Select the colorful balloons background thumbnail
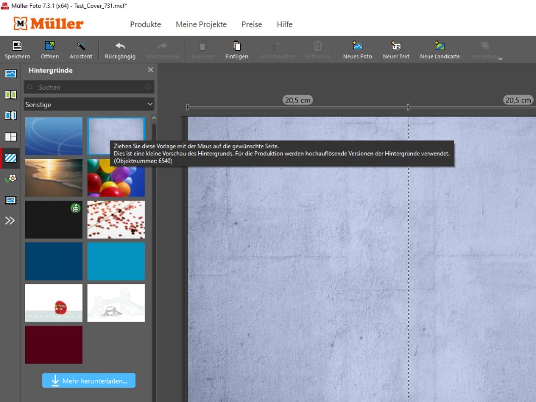The height and width of the screenshot is (402, 536). pyautogui.click(x=116, y=177)
